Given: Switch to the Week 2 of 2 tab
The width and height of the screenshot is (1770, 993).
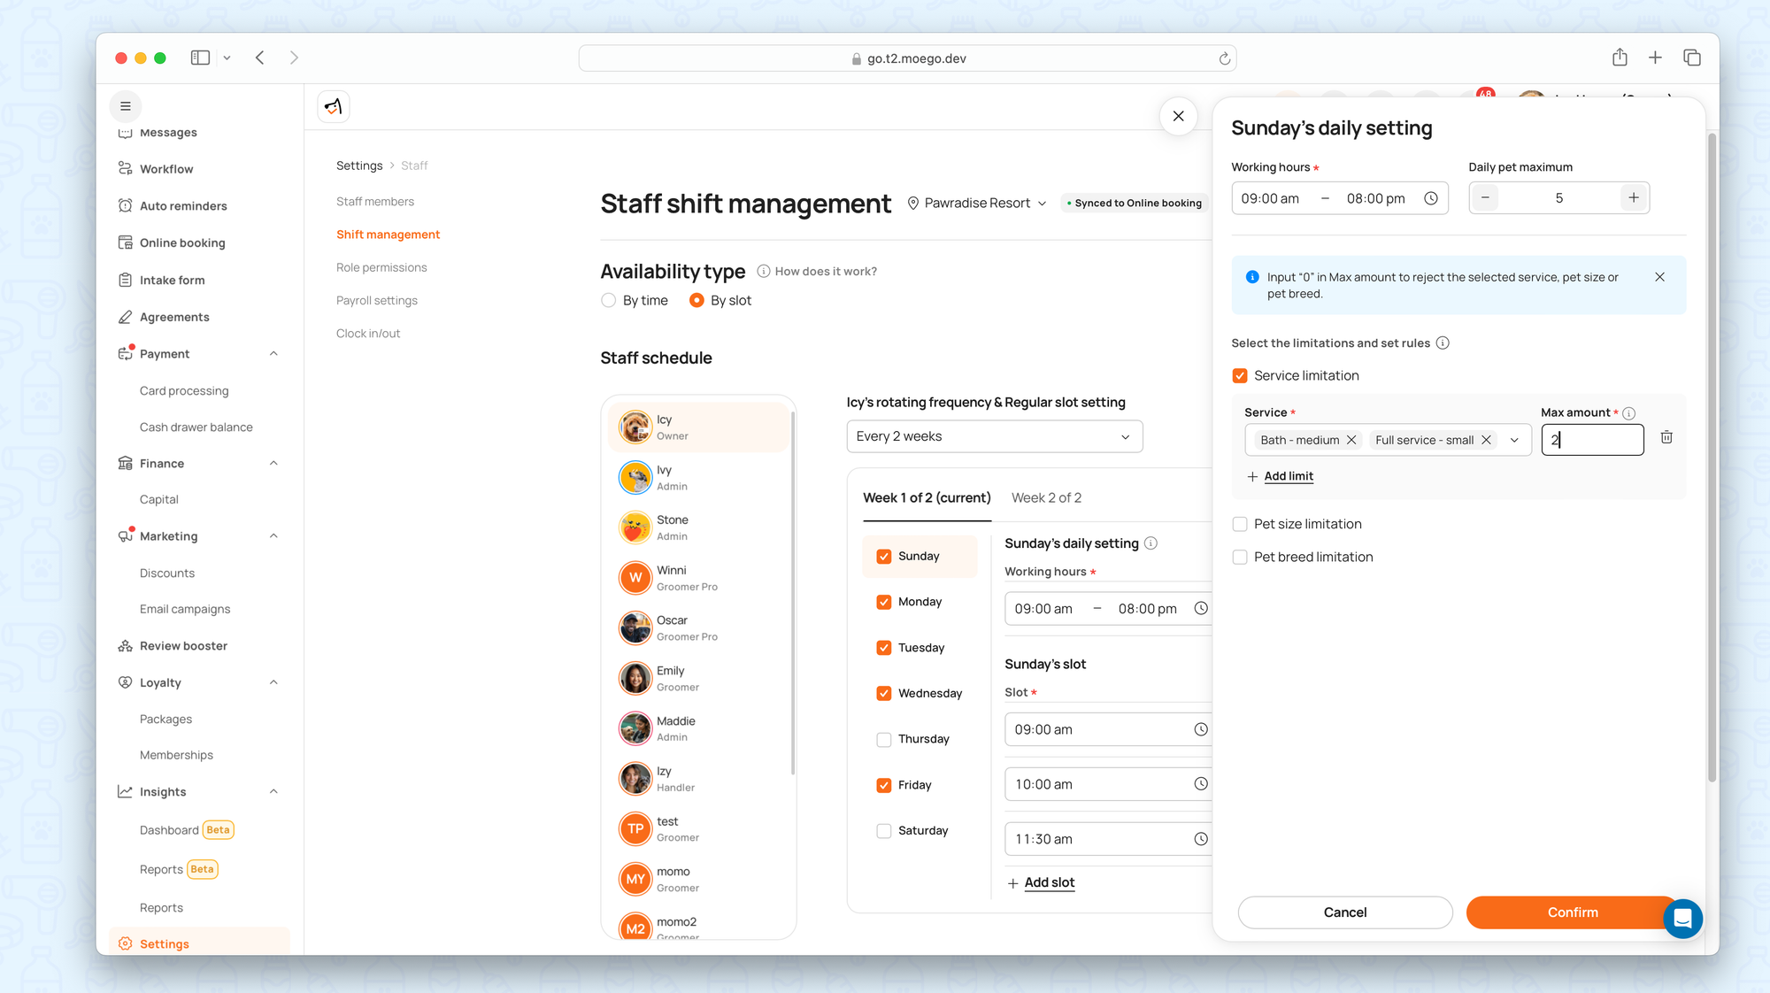Looking at the screenshot, I should 1046,498.
